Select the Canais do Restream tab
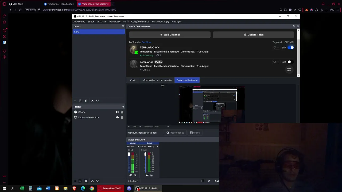Screen dimensions: 342x192 pyautogui.click(x=187, y=80)
